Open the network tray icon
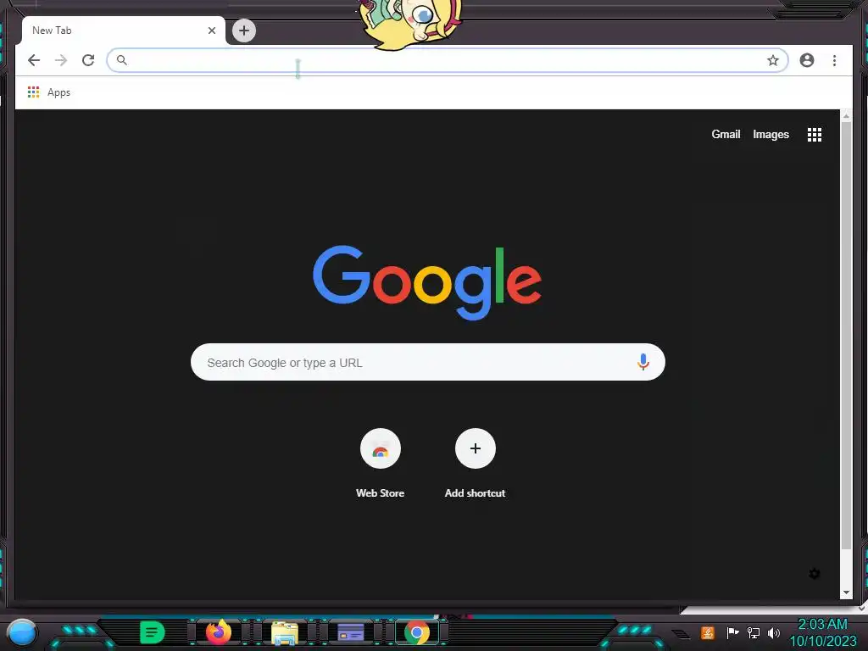868x651 pixels. 753,632
